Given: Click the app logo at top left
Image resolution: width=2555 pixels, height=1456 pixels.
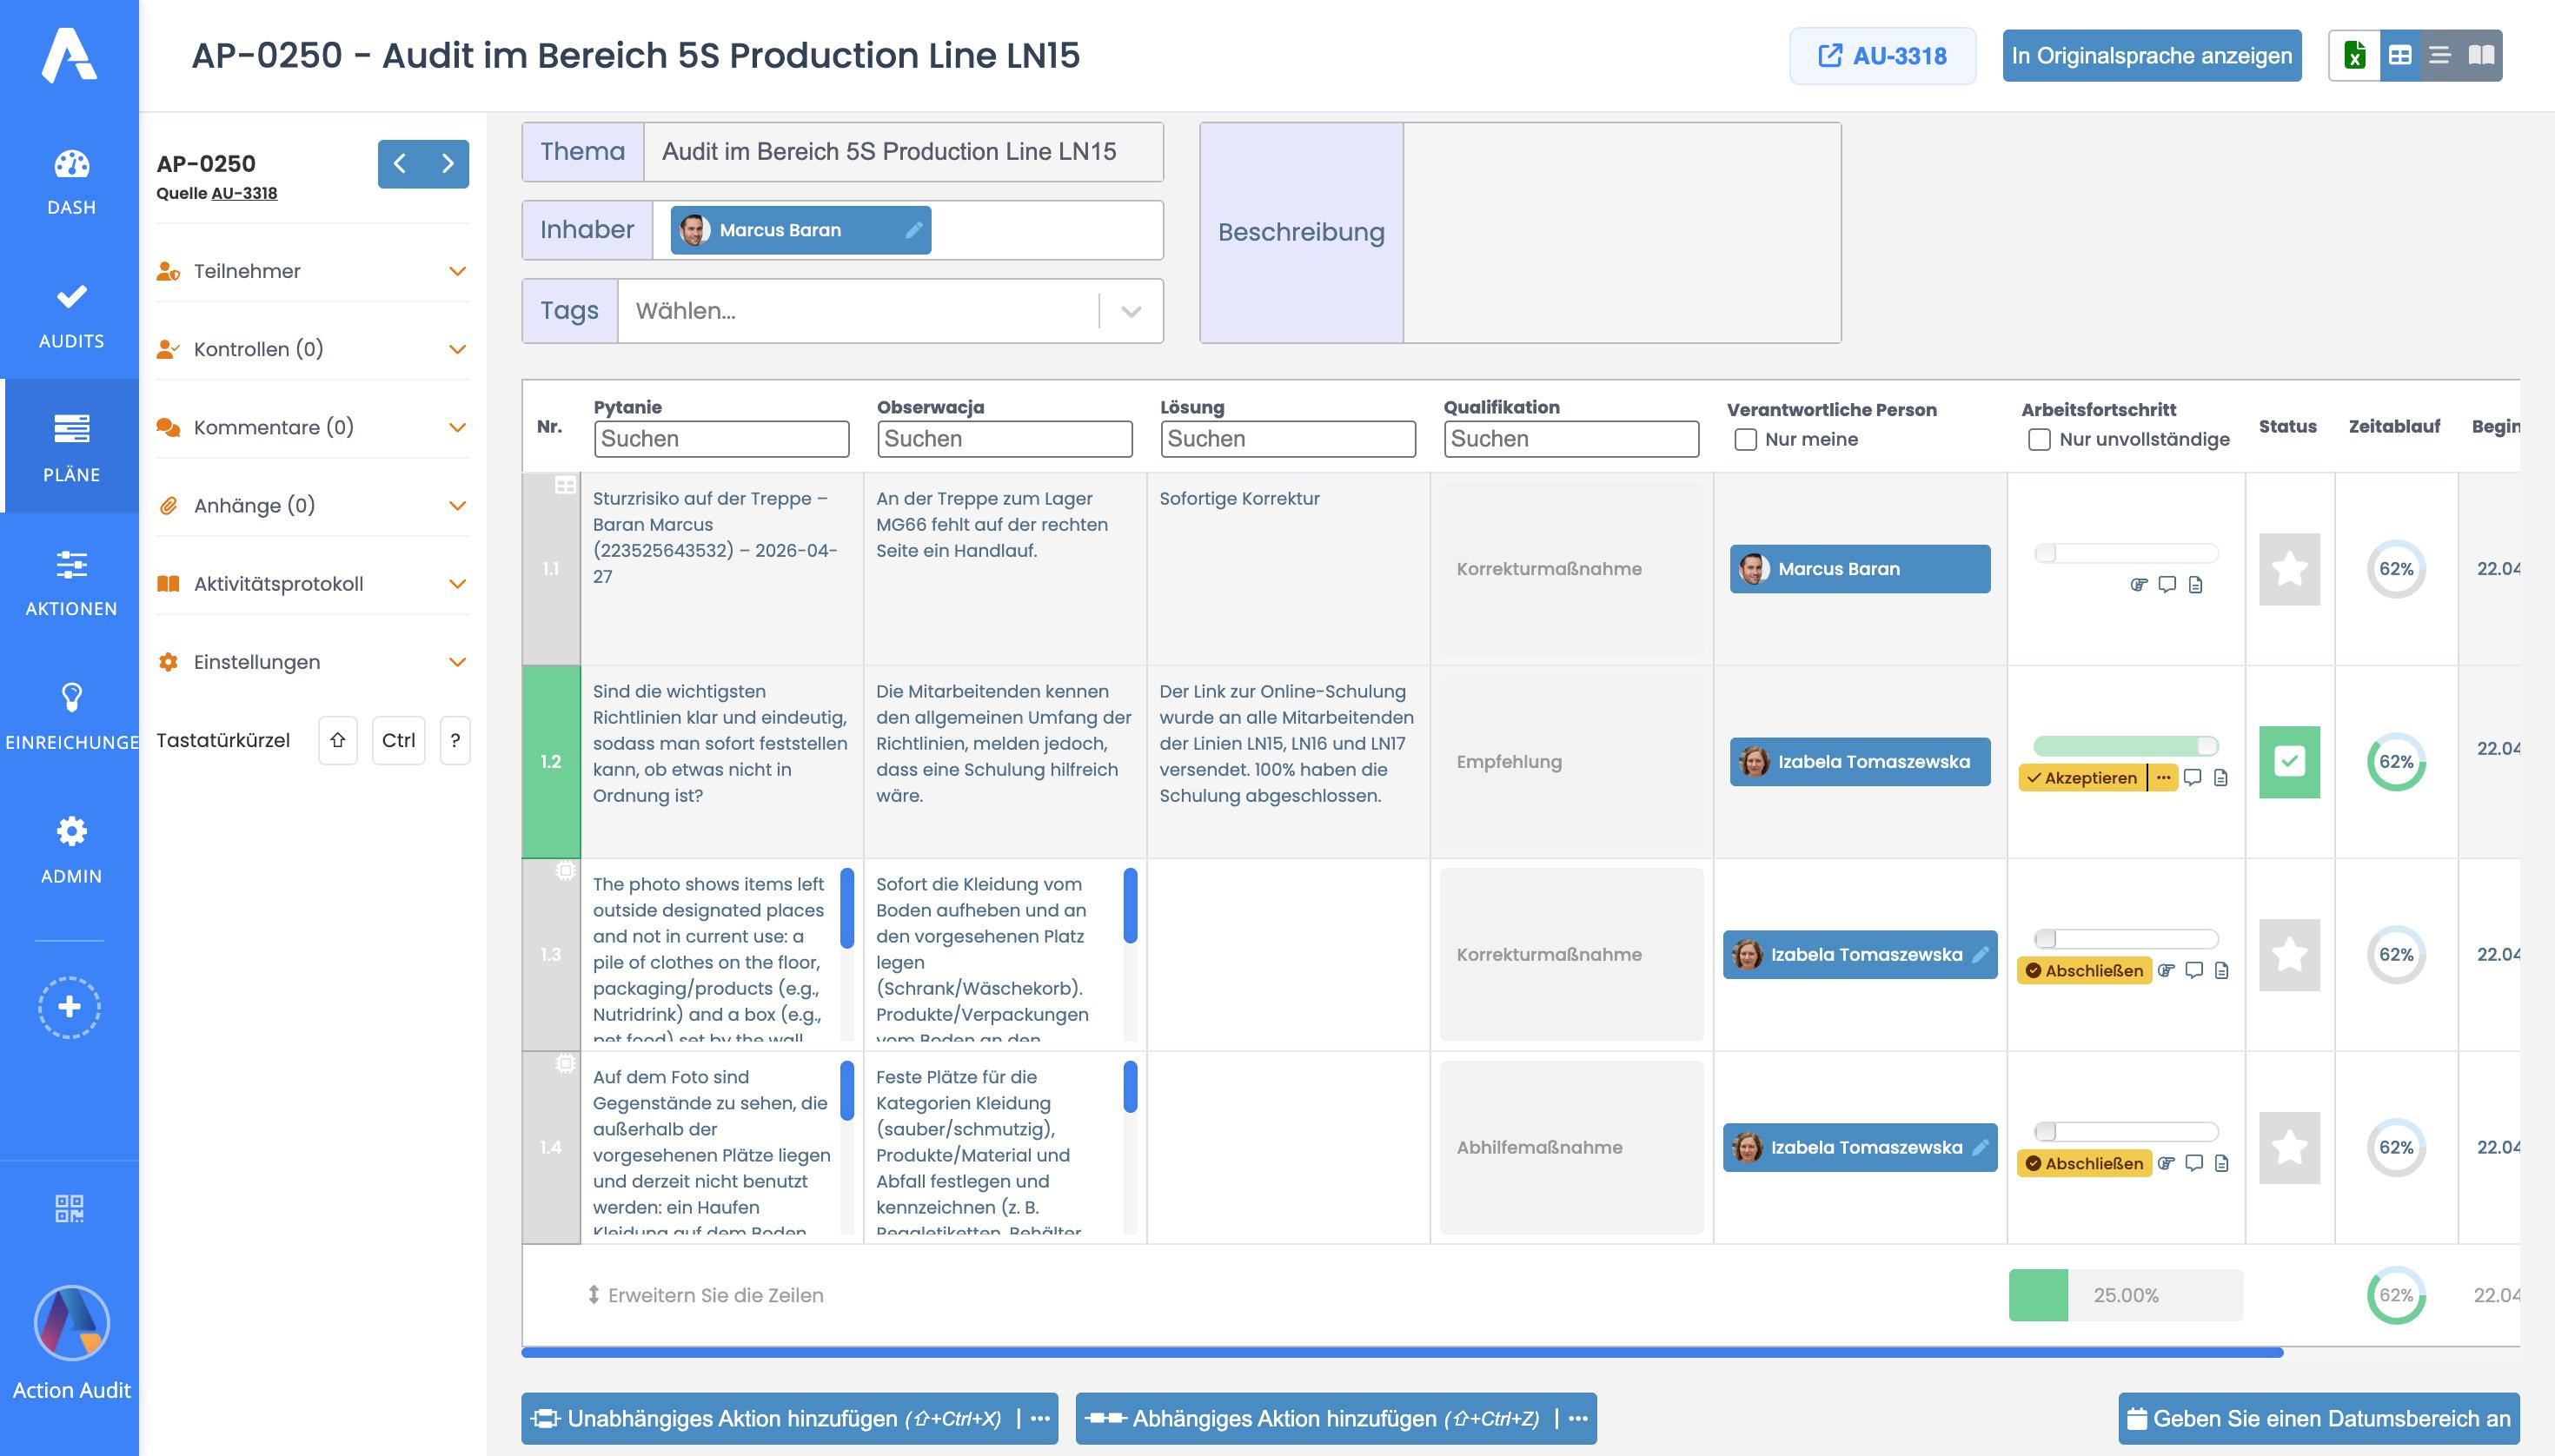Looking at the screenshot, I should click(x=69, y=55).
